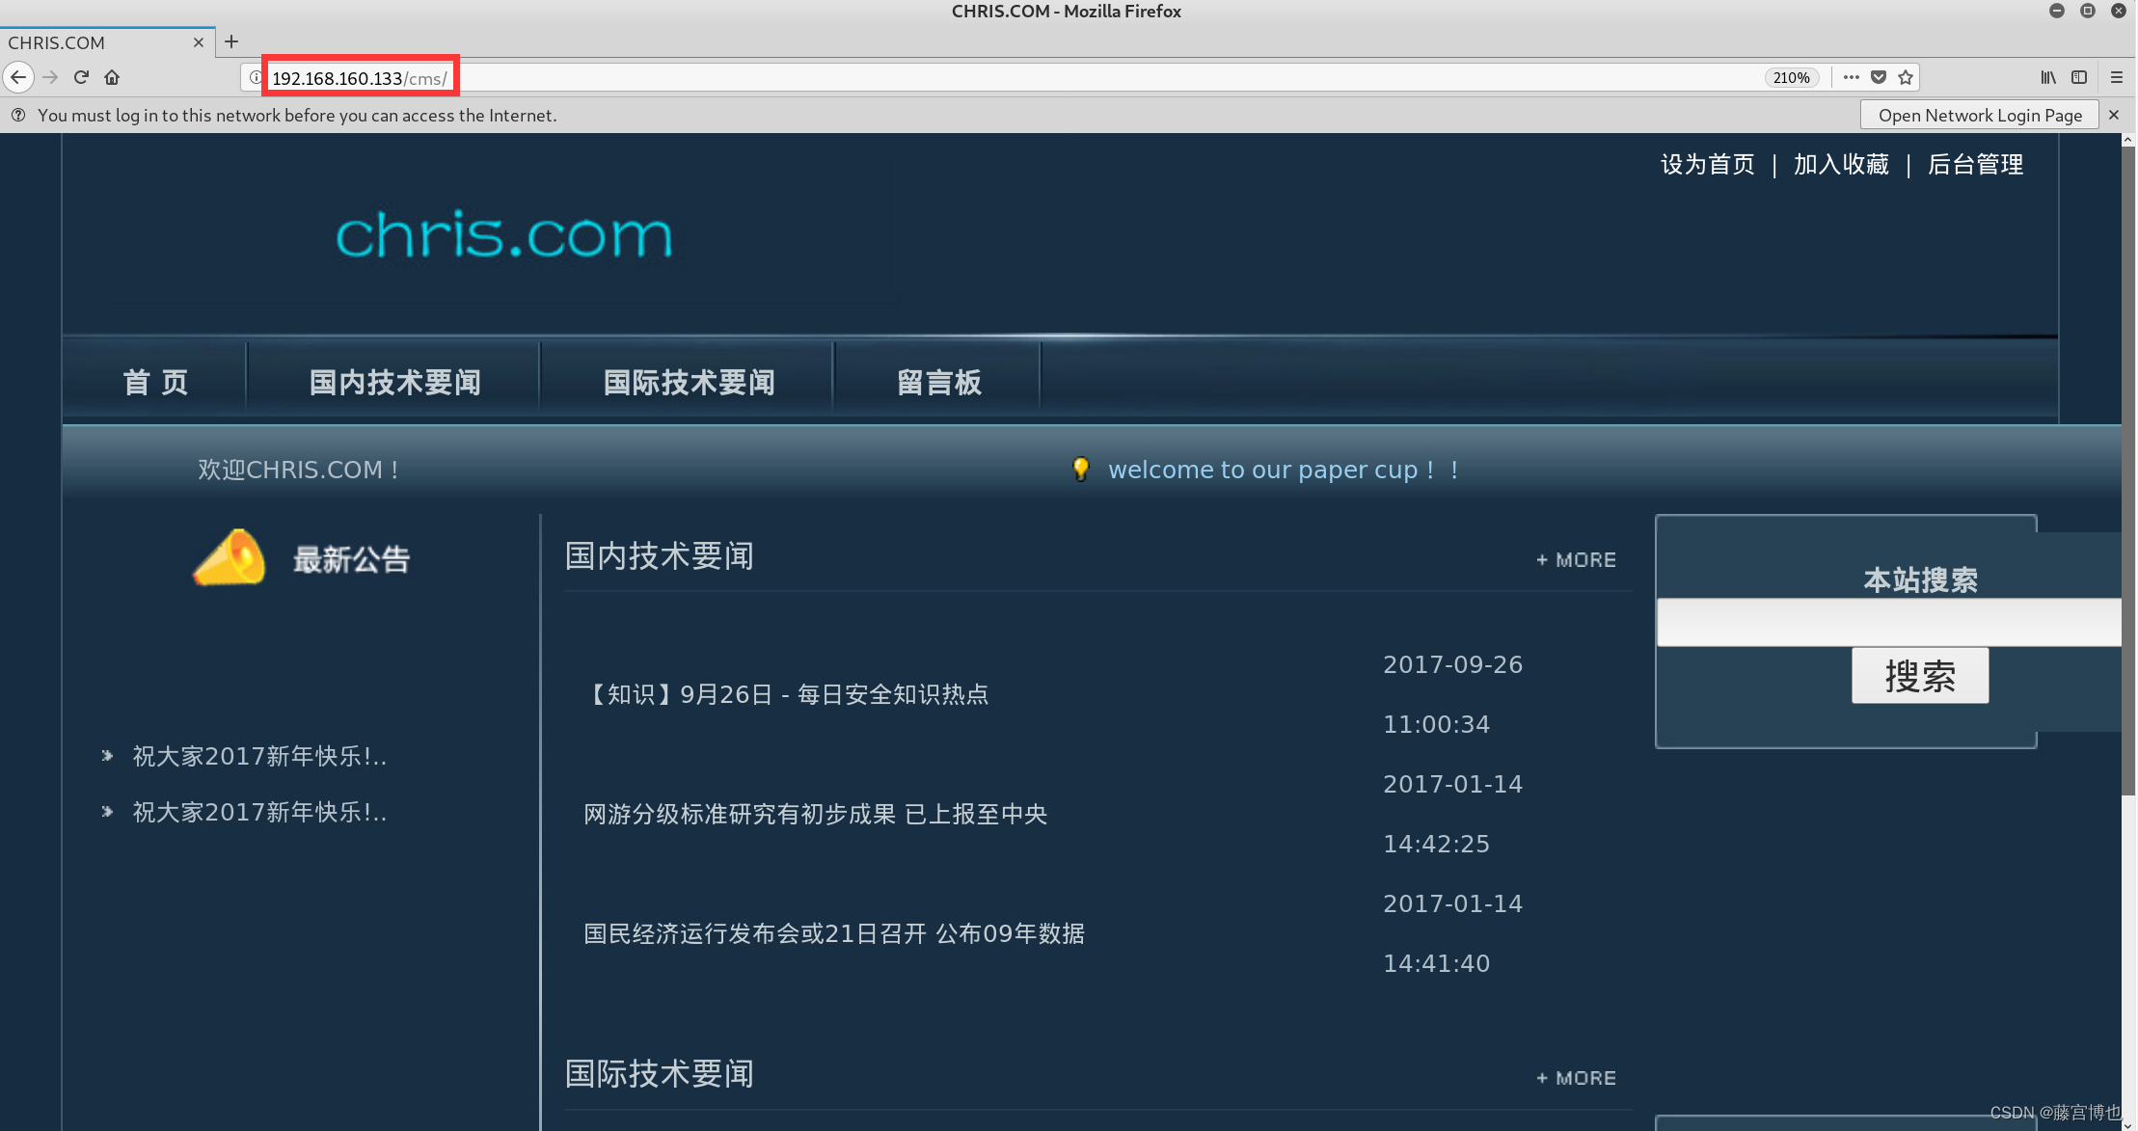Bookmark this page with star icon
This screenshot has width=2138, height=1131.
(x=1906, y=77)
